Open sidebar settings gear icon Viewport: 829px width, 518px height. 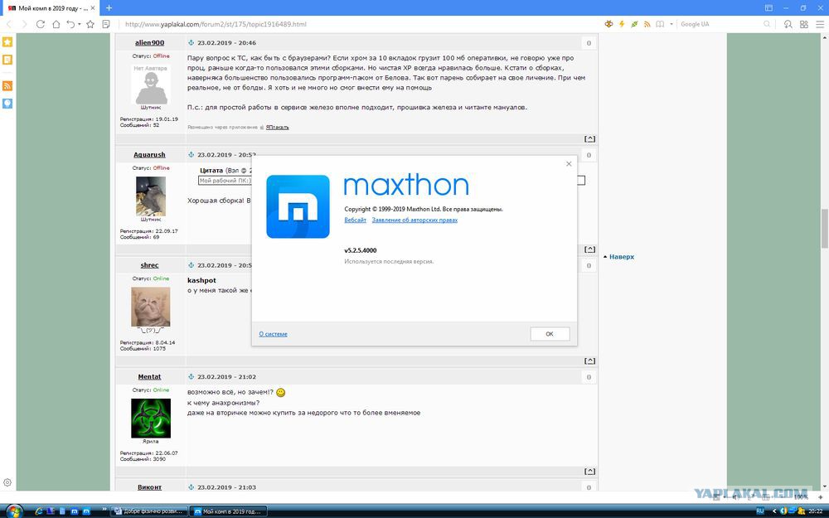[7, 482]
